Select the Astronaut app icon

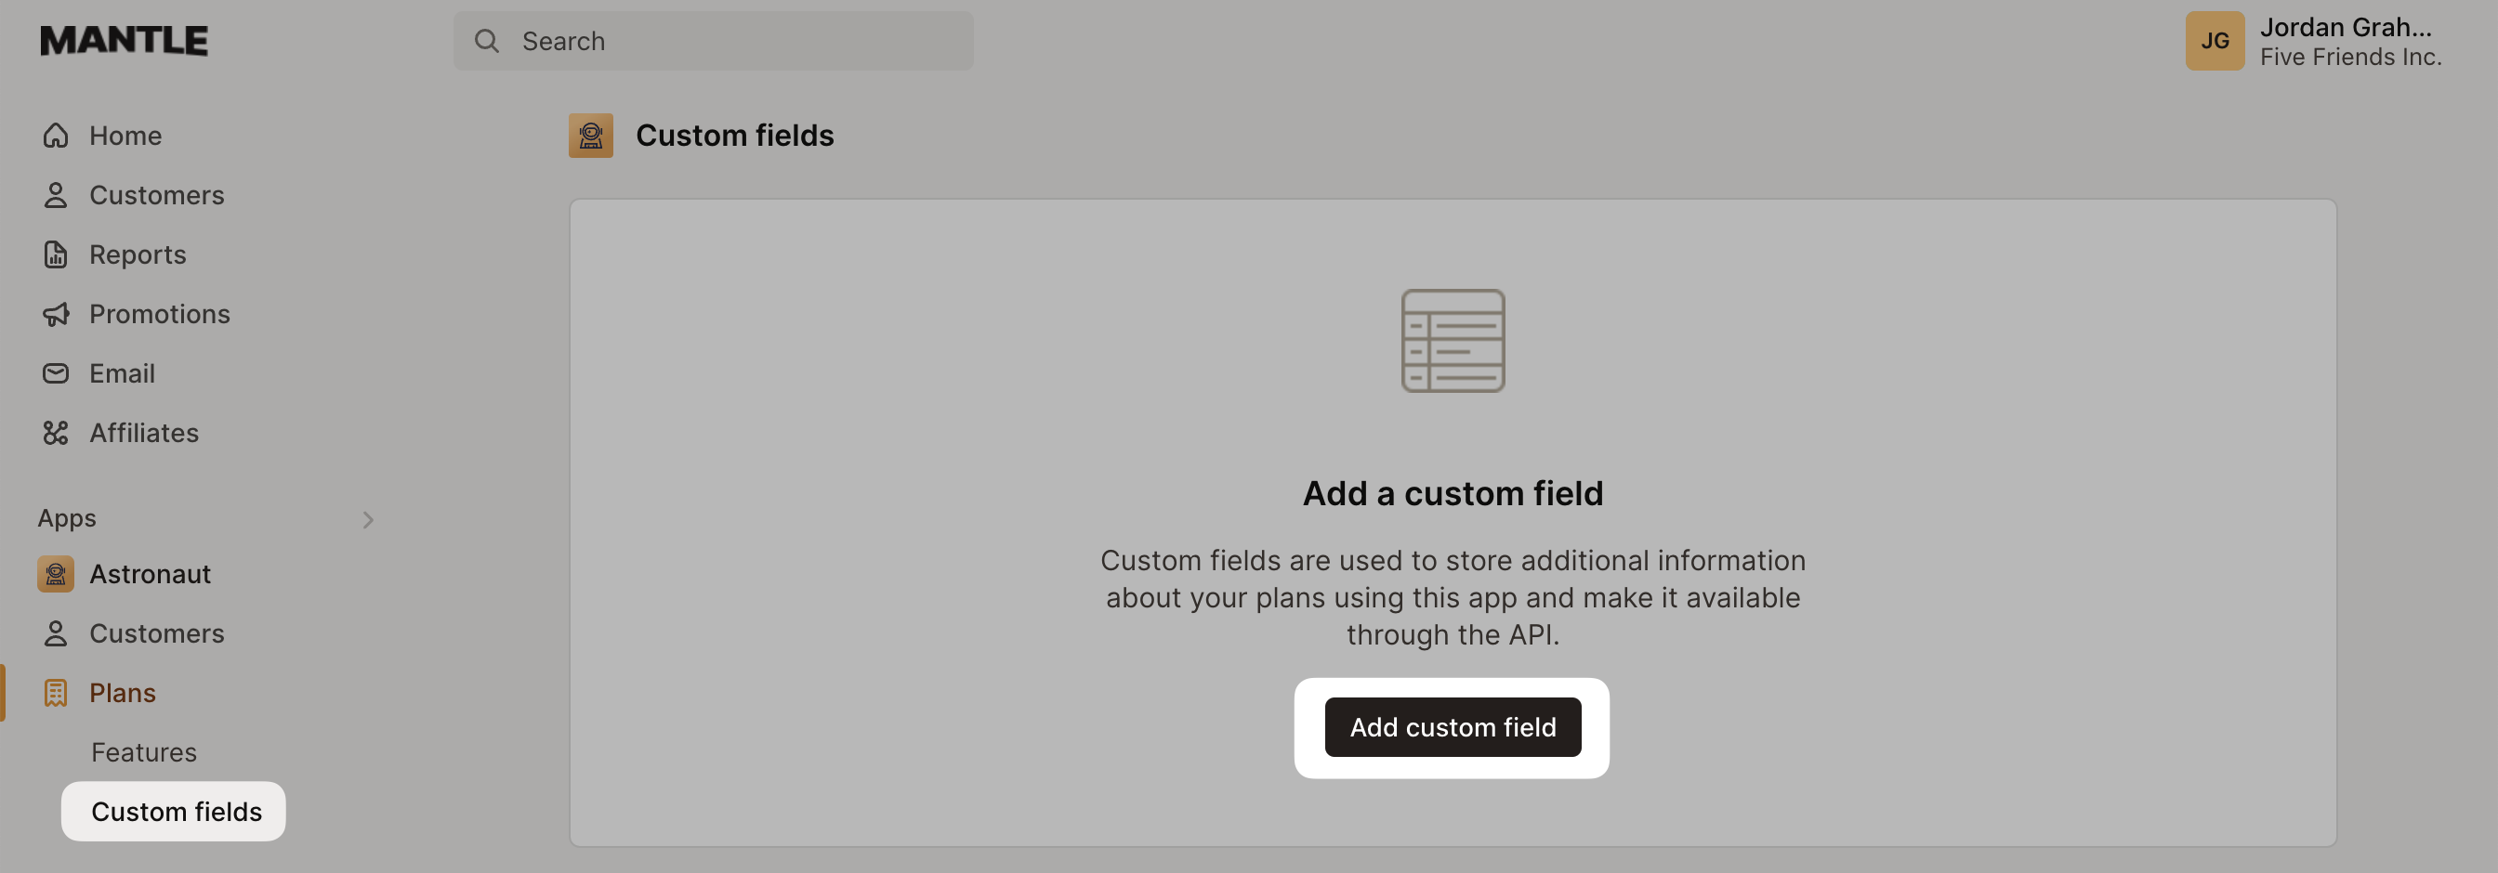coord(55,574)
